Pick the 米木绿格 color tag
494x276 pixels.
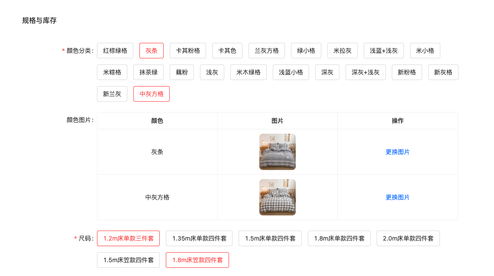pyautogui.click(x=249, y=72)
